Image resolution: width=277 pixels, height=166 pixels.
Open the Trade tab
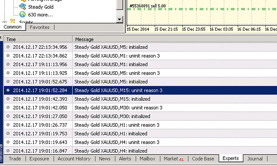click(x=15, y=158)
